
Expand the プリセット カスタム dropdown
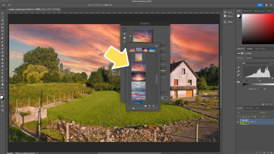[258, 58]
